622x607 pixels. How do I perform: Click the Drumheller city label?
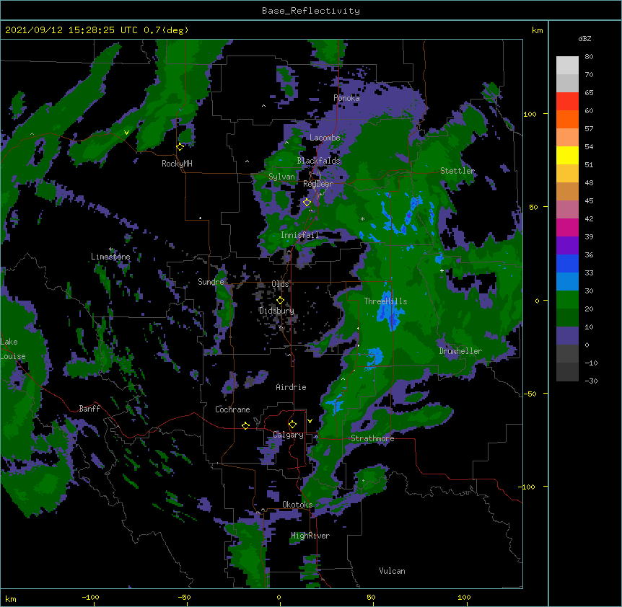[460, 351]
